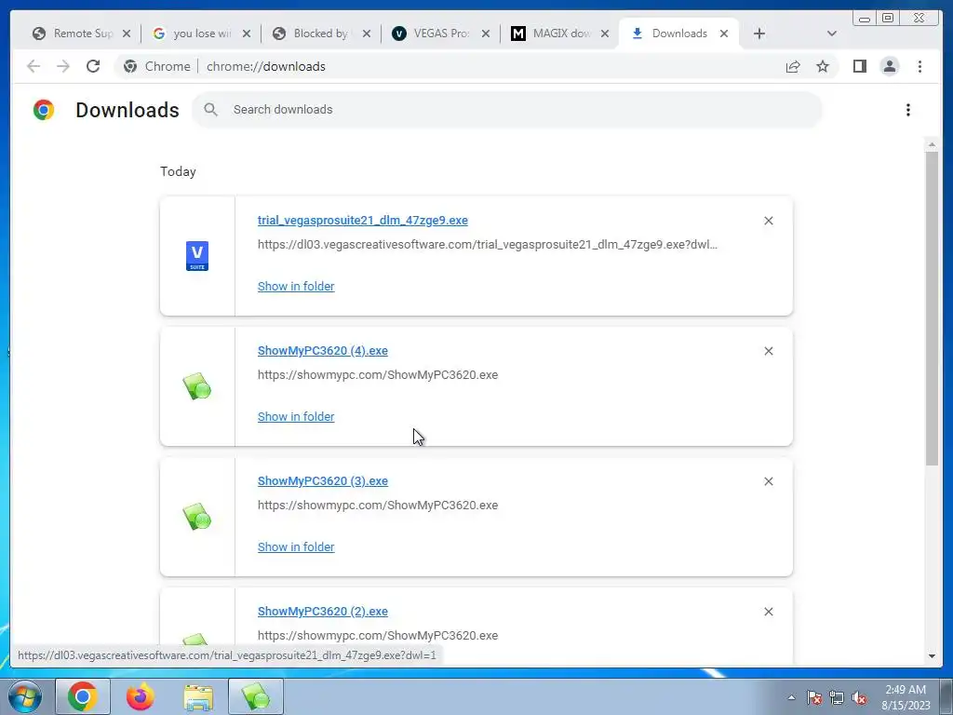
Task: Open Windows Explorer from the taskbar
Action: tap(198, 696)
